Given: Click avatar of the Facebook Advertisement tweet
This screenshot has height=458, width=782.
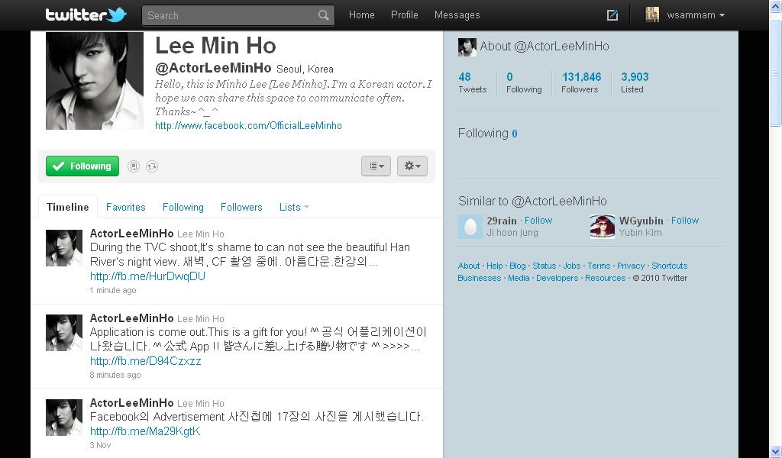Looking at the screenshot, I should [64, 417].
